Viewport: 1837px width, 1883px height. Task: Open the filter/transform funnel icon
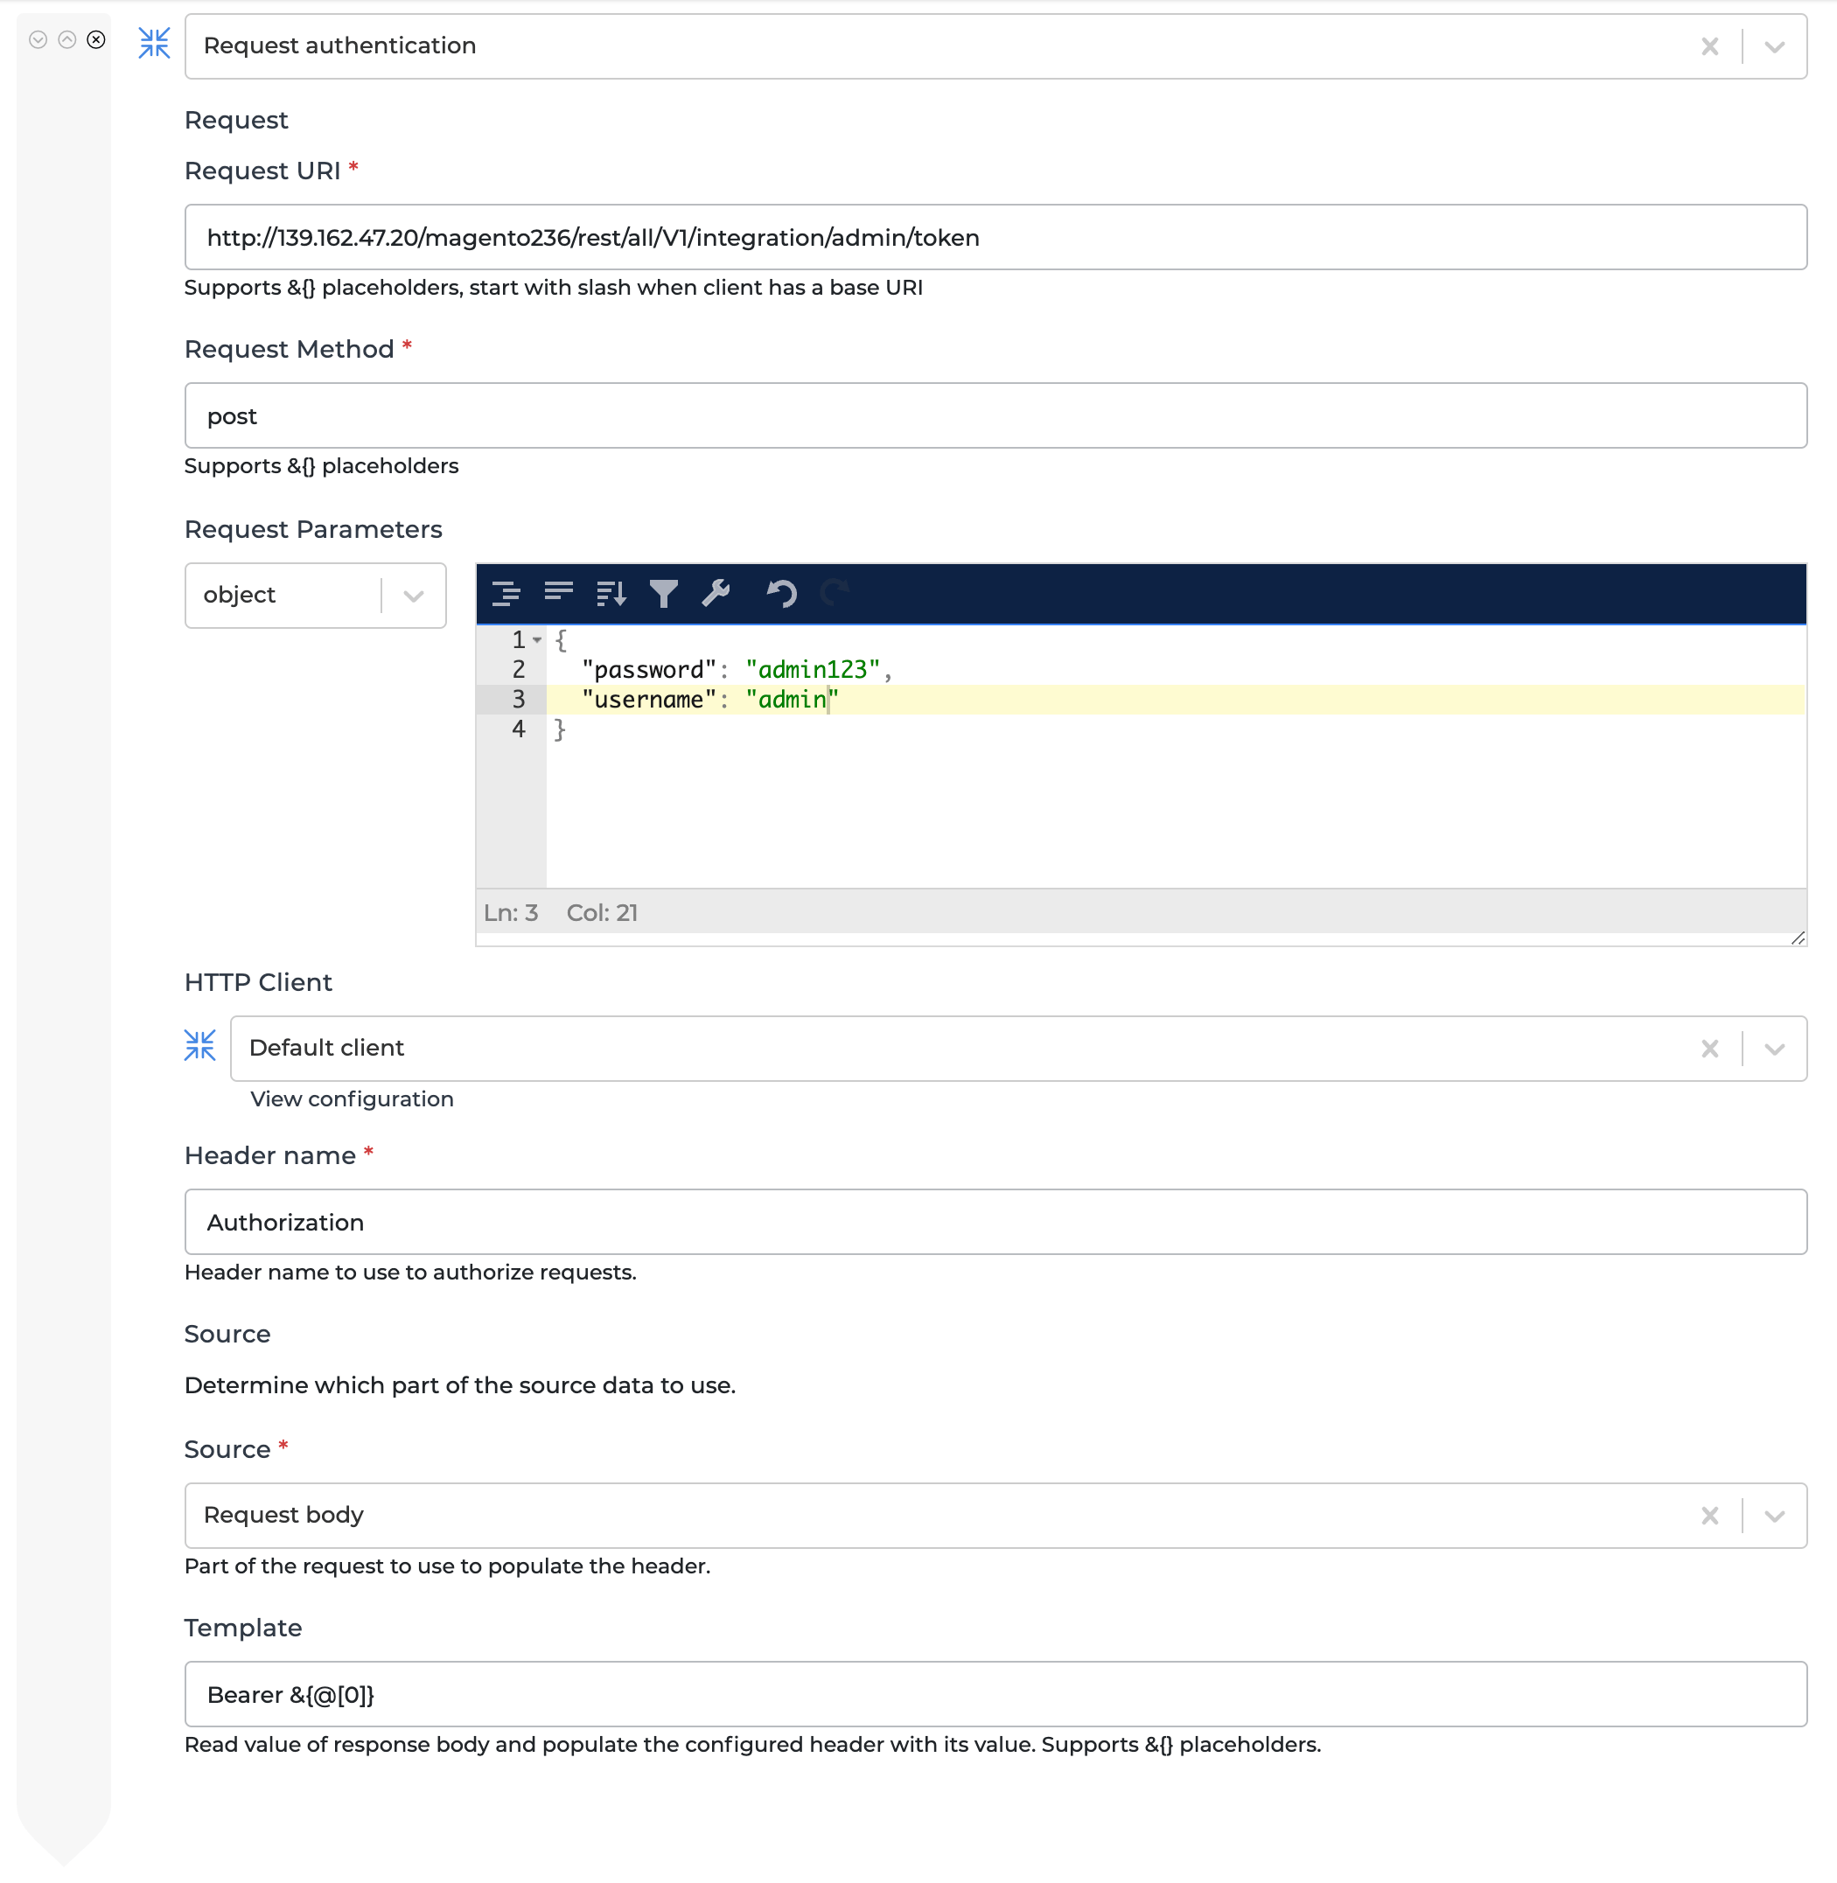664,593
